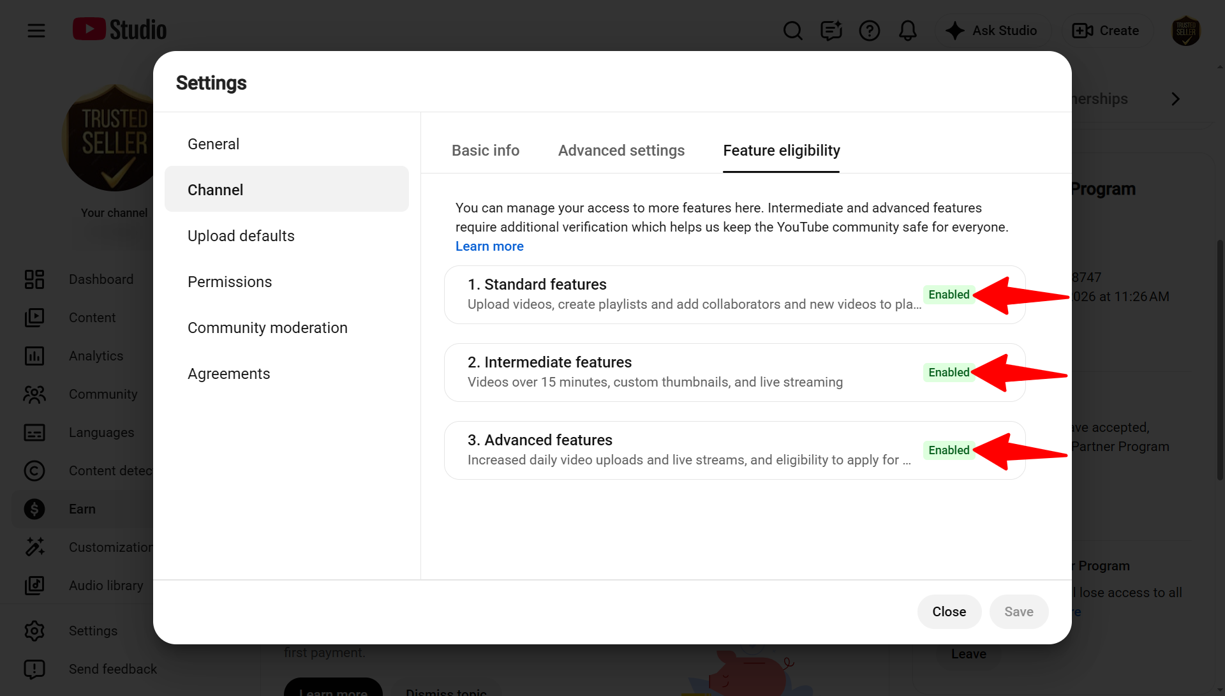
Task: Open the help question mark icon
Action: coord(869,30)
